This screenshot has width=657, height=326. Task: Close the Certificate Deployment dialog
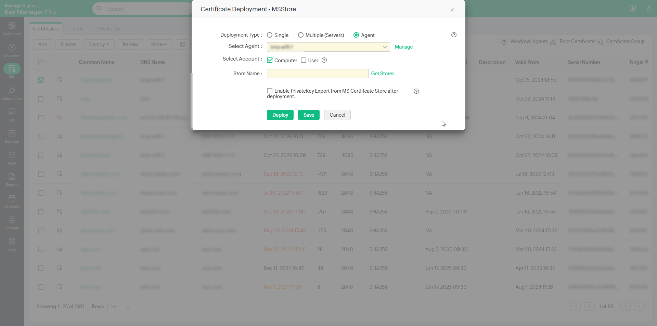point(452,10)
